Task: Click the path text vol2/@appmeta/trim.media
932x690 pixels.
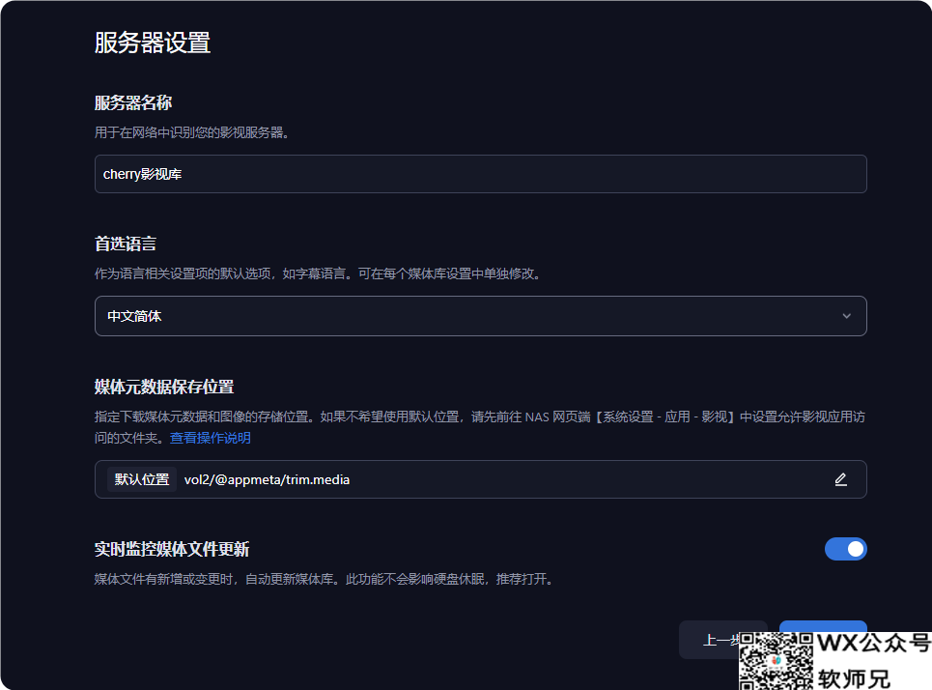Action: coord(267,479)
